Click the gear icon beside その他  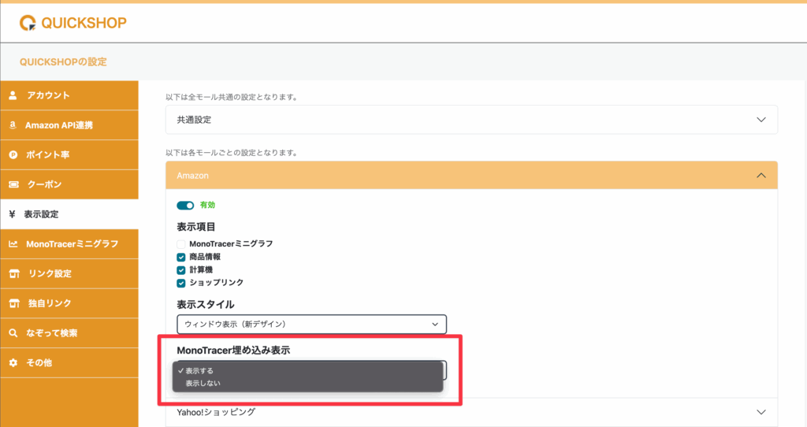point(13,362)
